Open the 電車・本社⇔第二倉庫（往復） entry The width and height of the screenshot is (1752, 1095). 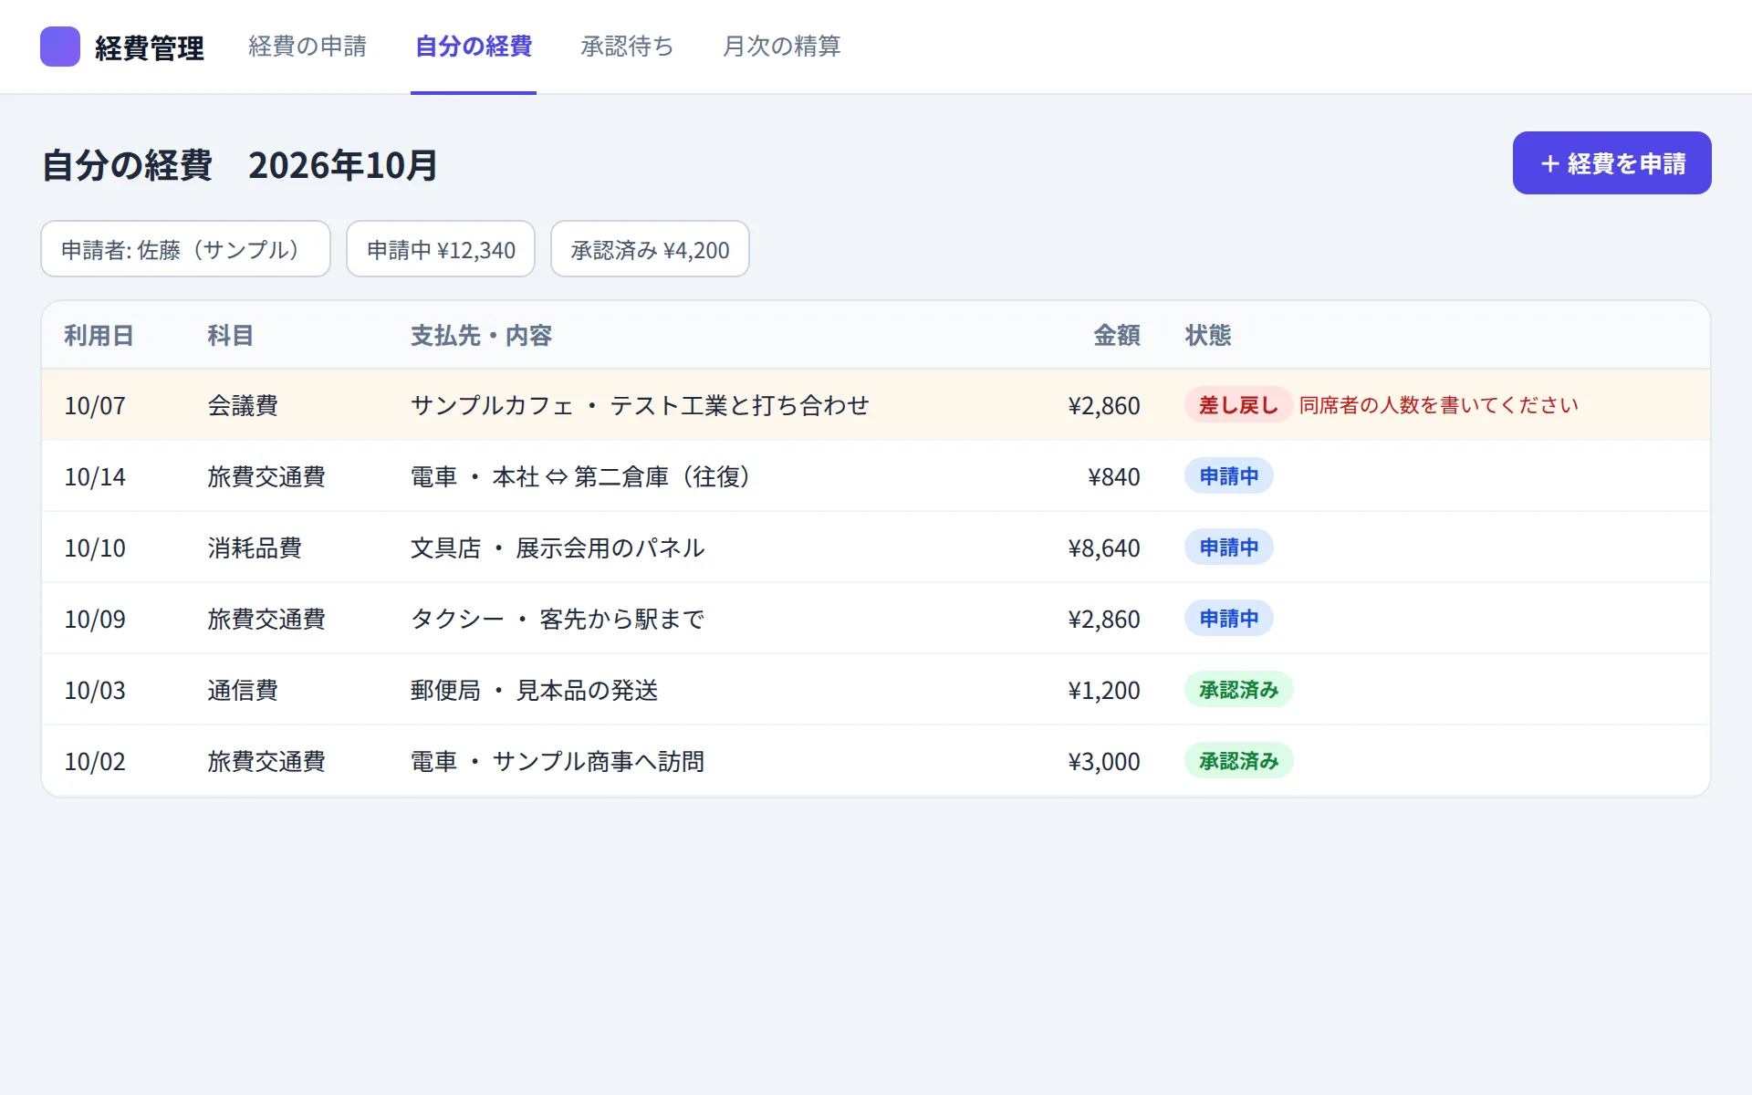580,476
